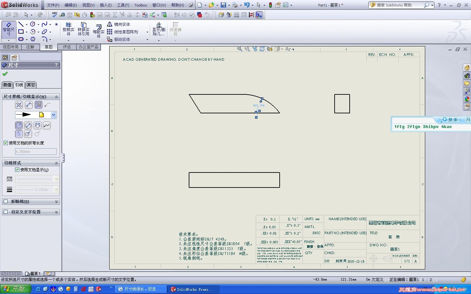
Task: Select the R dimension text on the arc
Action: [259, 106]
